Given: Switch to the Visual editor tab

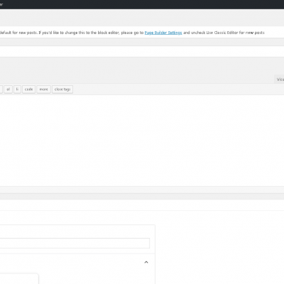Looking at the screenshot, I should tap(279, 80).
